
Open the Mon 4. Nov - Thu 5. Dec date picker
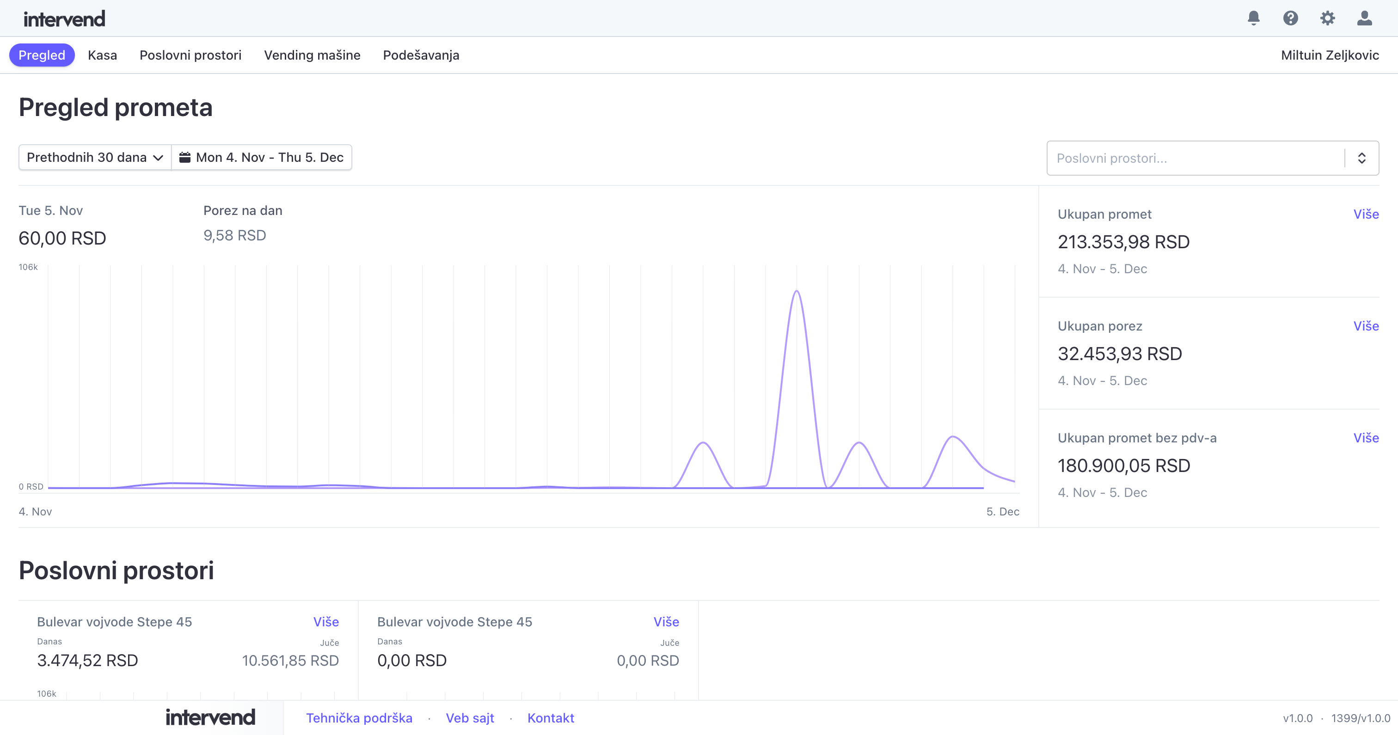point(269,158)
